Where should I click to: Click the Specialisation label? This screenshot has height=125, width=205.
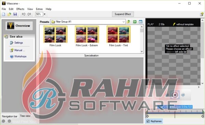point(91,55)
